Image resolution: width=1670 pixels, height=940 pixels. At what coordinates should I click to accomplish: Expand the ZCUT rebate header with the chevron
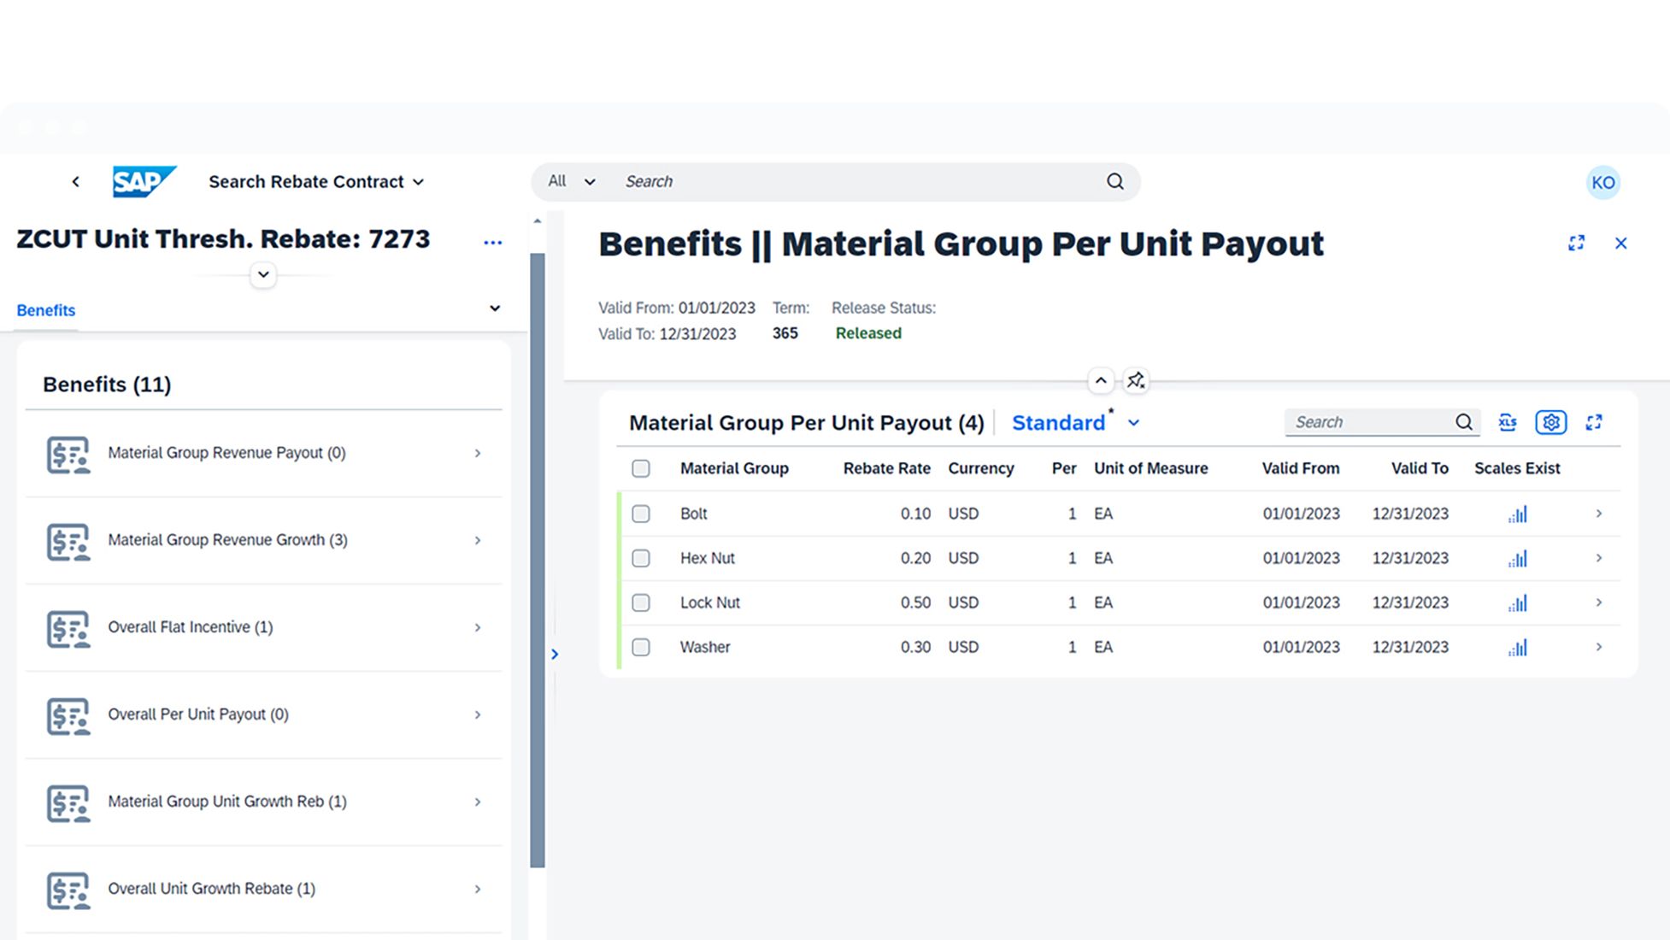point(263,275)
